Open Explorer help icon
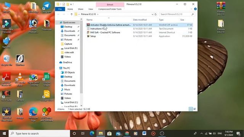The image size is (244, 137). coord(195,9)
